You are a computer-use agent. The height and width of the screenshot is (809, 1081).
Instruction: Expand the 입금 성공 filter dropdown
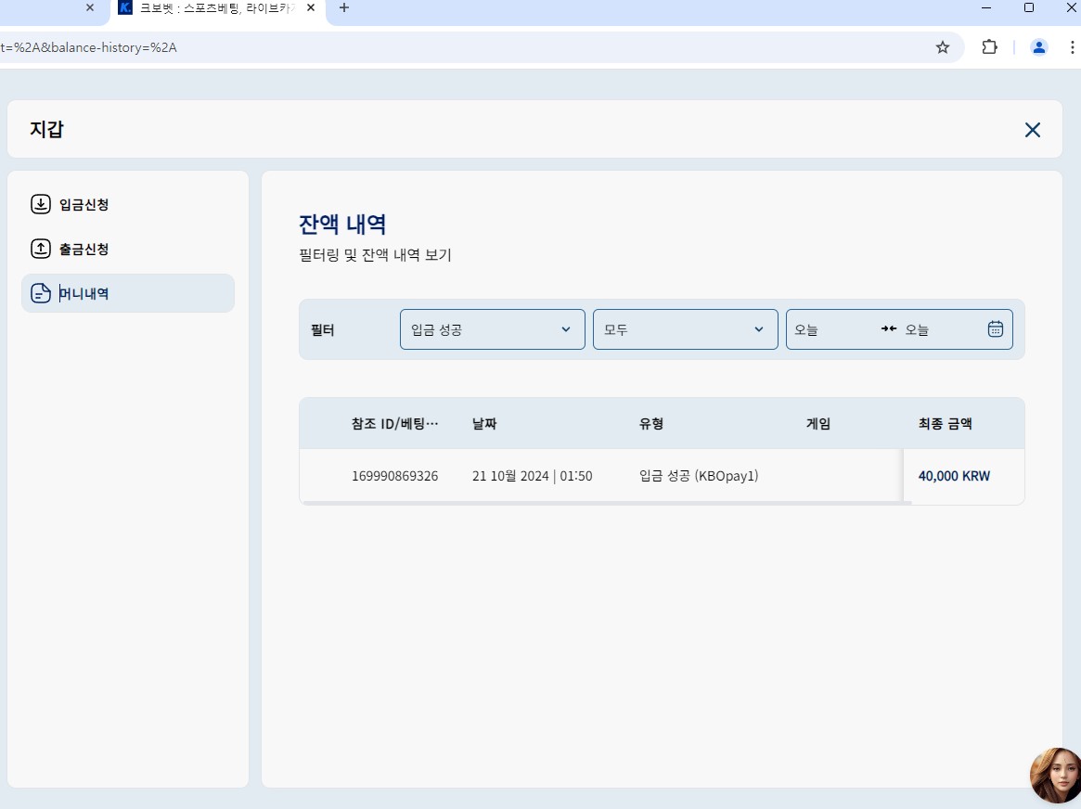click(x=492, y=329)
